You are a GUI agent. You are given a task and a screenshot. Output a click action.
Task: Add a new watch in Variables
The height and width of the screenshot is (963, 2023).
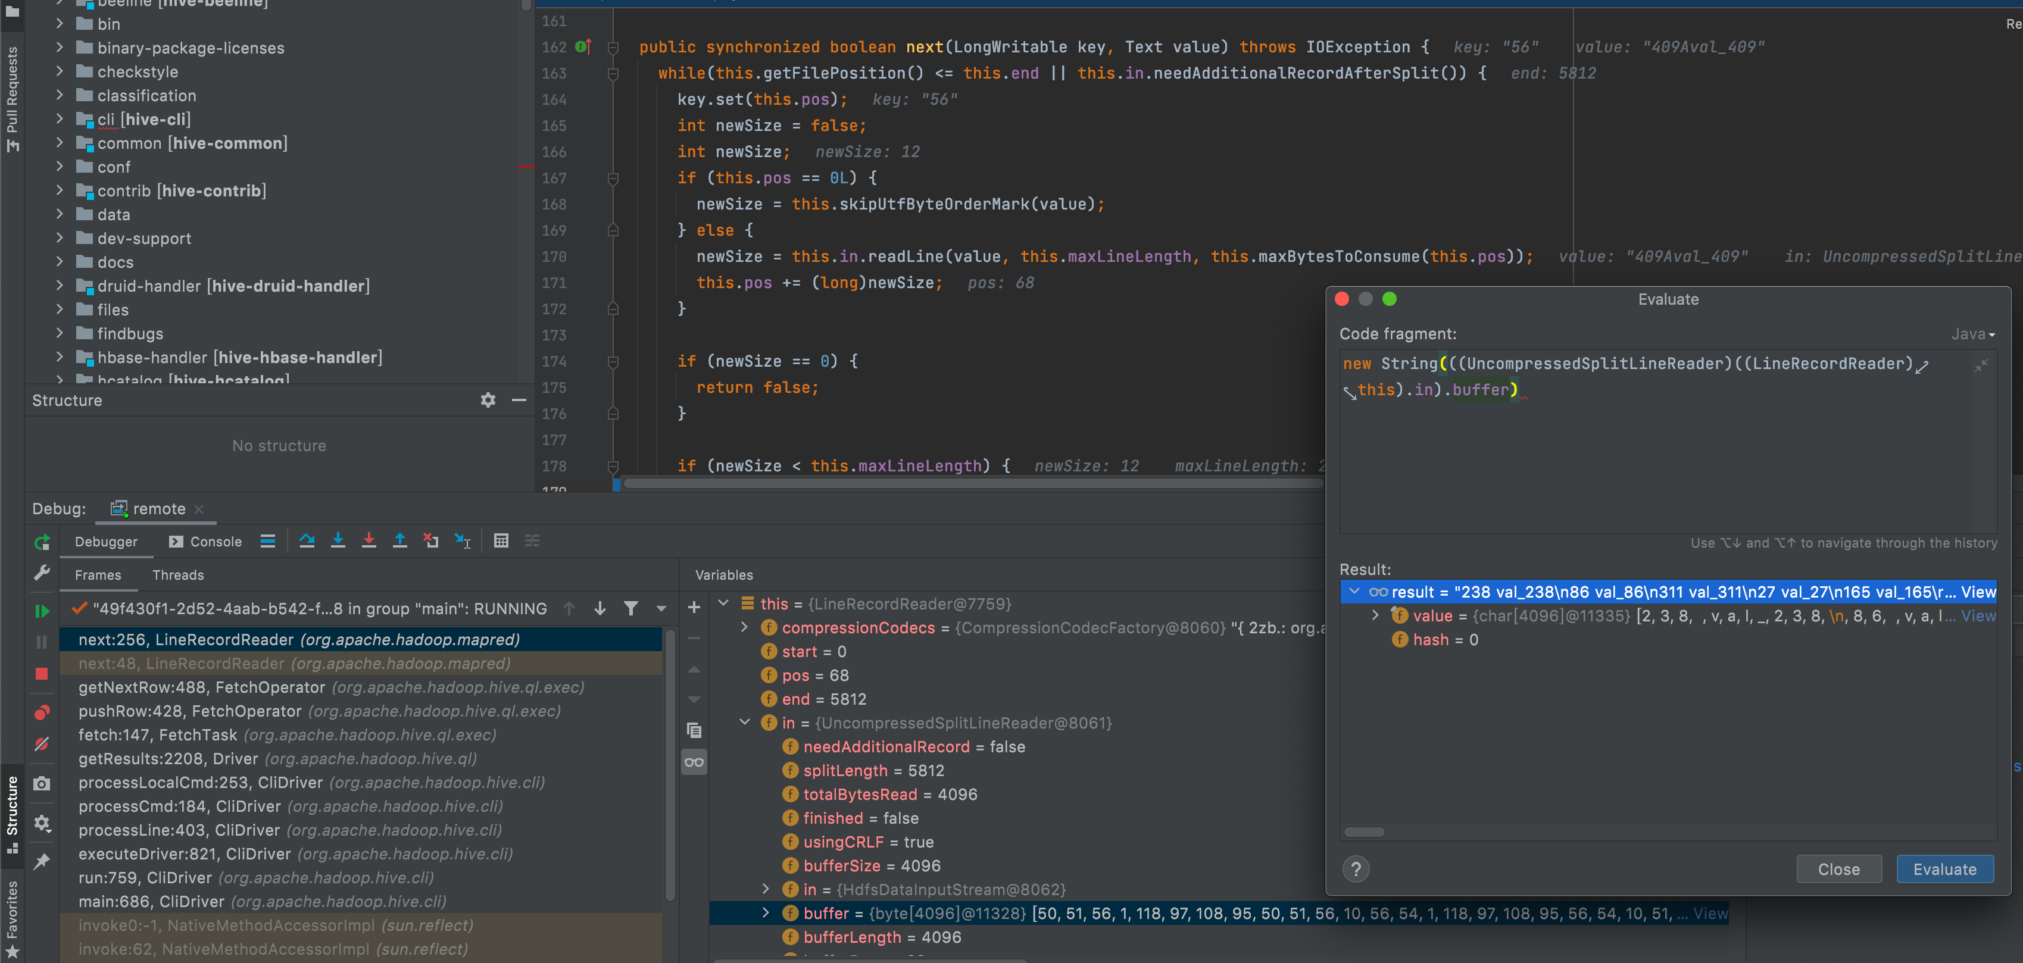(694, 606)
